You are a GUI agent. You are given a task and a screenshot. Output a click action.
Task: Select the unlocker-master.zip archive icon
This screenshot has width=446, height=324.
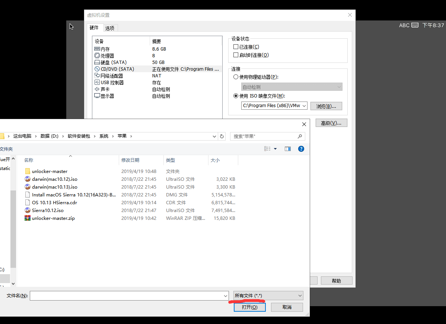(x=28, y=218)
